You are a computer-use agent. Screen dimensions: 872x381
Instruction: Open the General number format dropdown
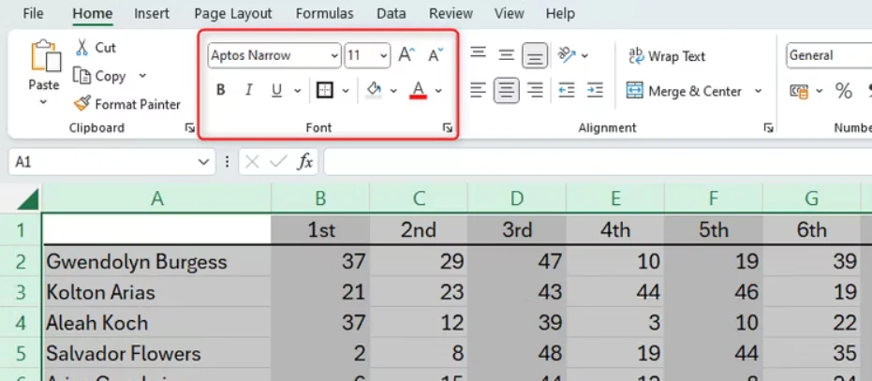tap(828, 55)
